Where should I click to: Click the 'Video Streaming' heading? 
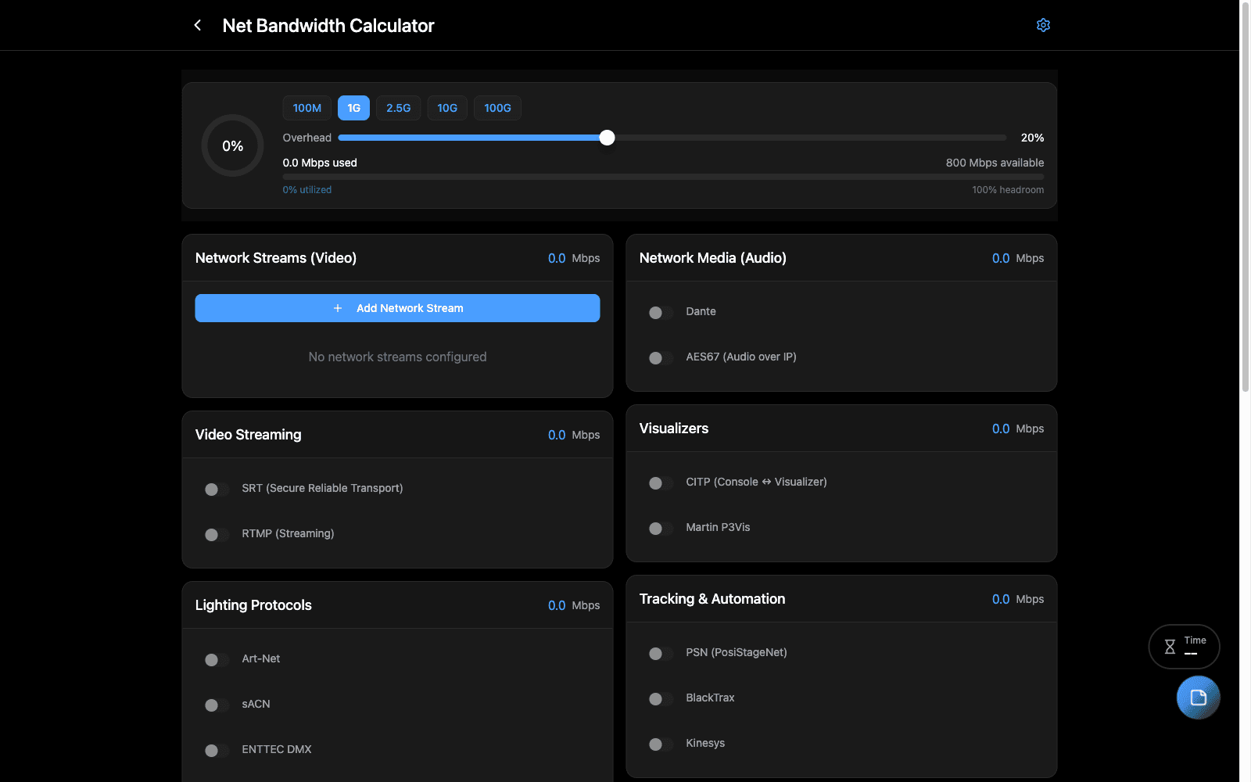[248, 435]
